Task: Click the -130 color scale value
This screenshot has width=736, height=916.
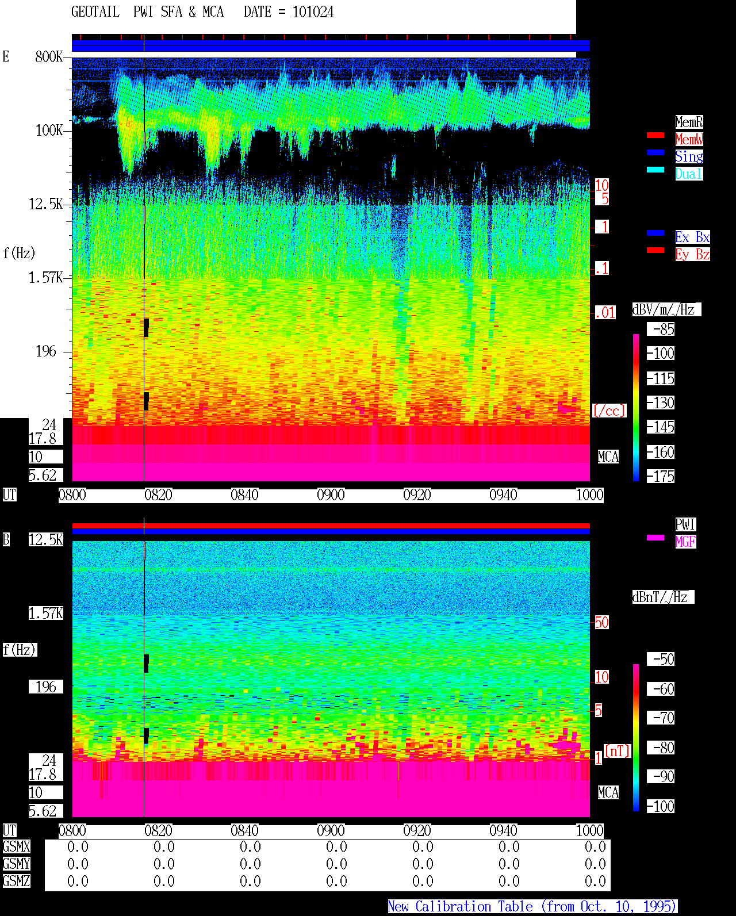Action: (661, 403)
